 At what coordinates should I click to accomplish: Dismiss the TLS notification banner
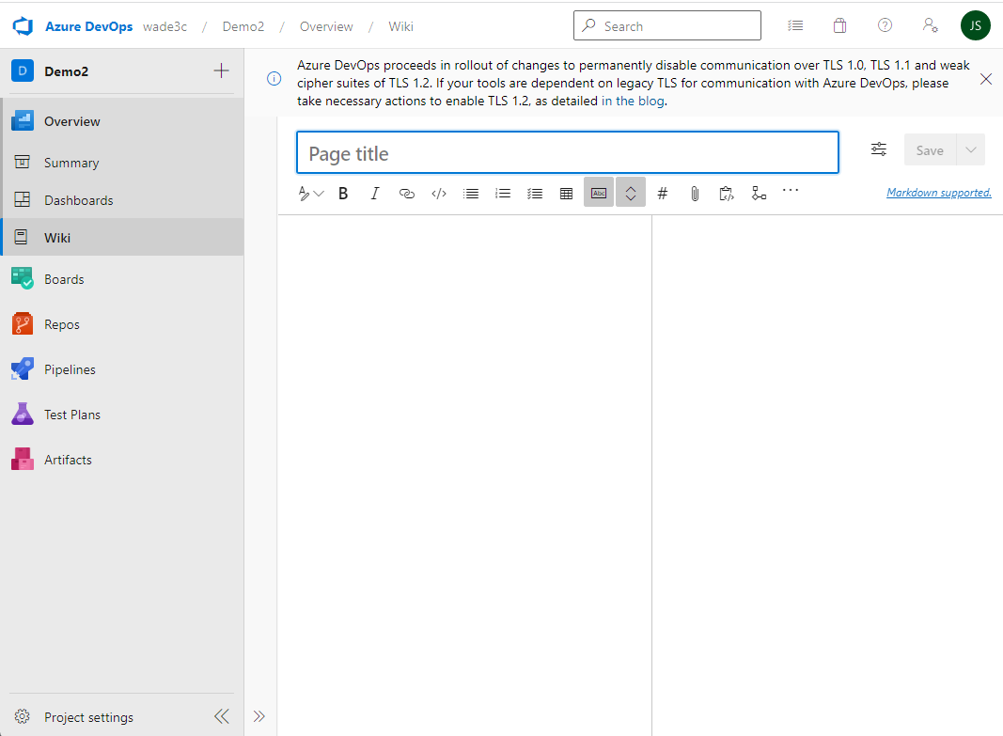(985, 79)
